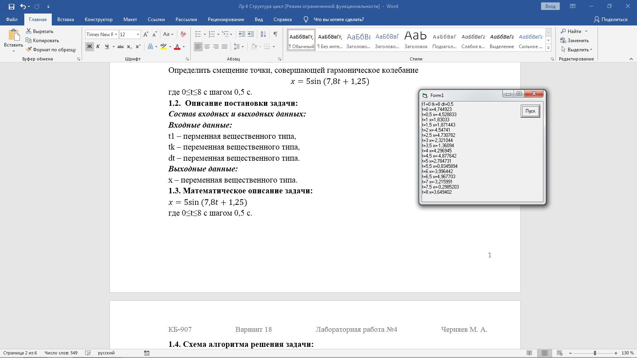
Task: Toggle bold (Ж) formatting
Action: [x=89, y=47]
